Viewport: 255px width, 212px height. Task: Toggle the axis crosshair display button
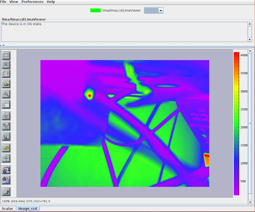coord(6,158)
